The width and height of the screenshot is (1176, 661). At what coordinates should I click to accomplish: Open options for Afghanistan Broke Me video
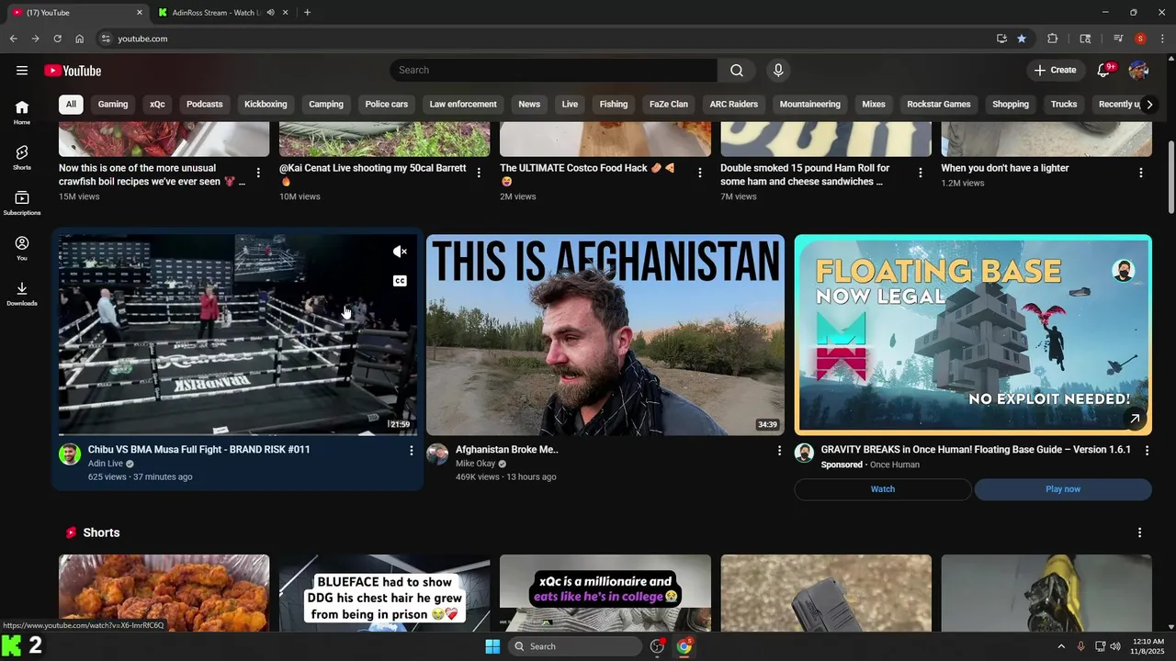tap(780, 451)
